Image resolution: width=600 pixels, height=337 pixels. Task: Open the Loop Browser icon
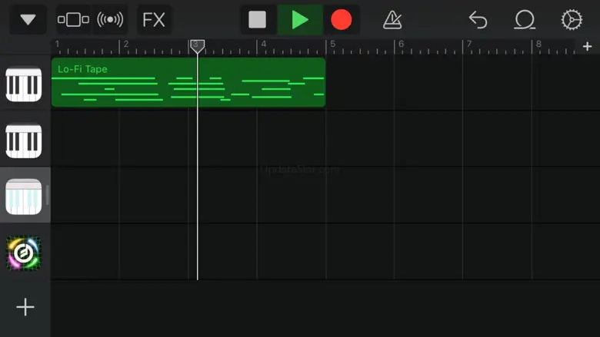click(525, 19)
